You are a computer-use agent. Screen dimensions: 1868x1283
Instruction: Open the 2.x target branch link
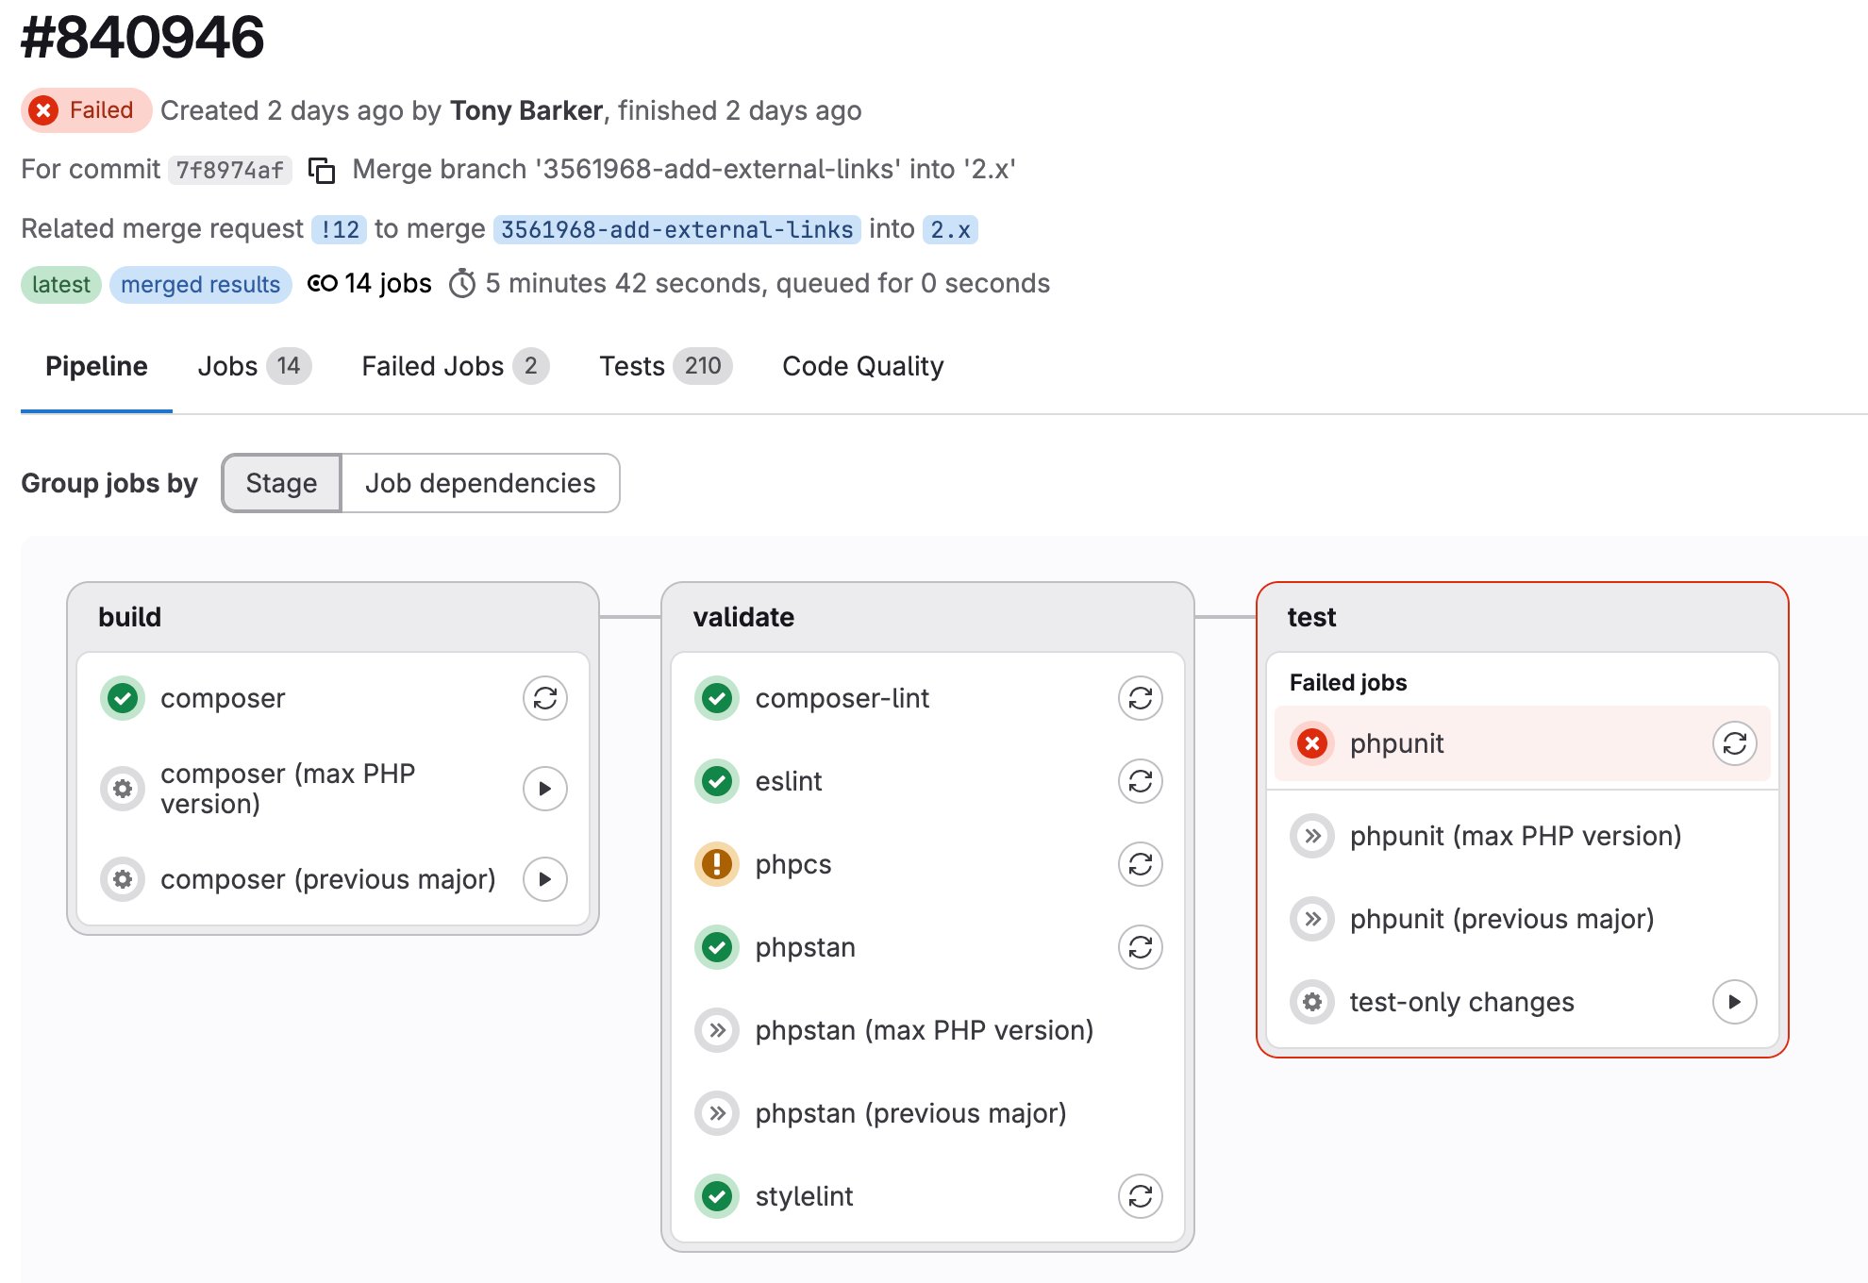[950, 229]
